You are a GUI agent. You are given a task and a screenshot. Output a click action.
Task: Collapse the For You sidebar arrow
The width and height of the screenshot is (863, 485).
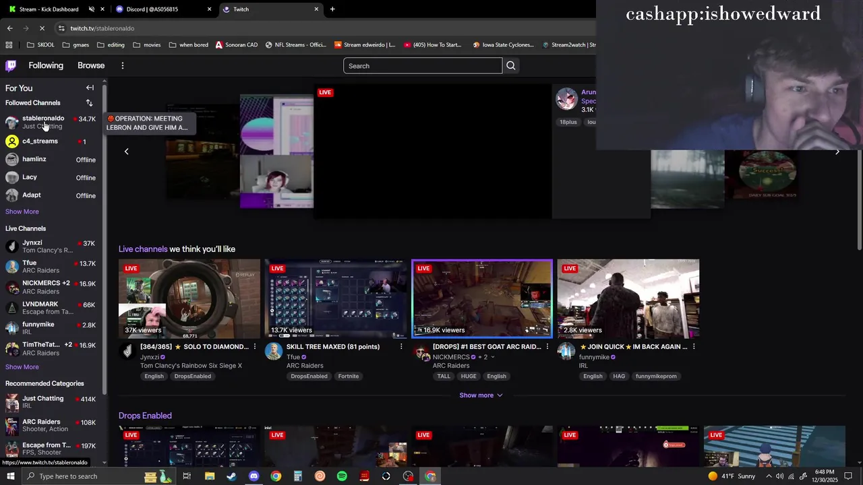tap(90, 88)
